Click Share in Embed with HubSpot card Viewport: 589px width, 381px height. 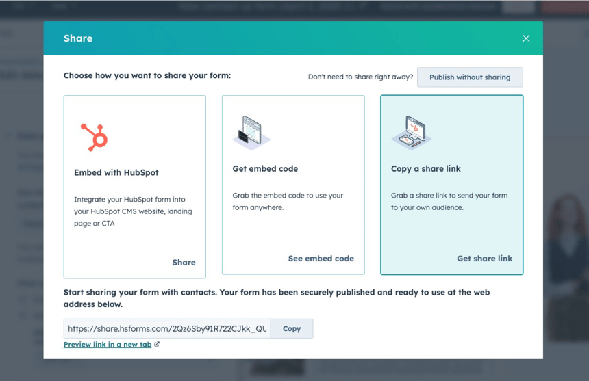point(184,263)
